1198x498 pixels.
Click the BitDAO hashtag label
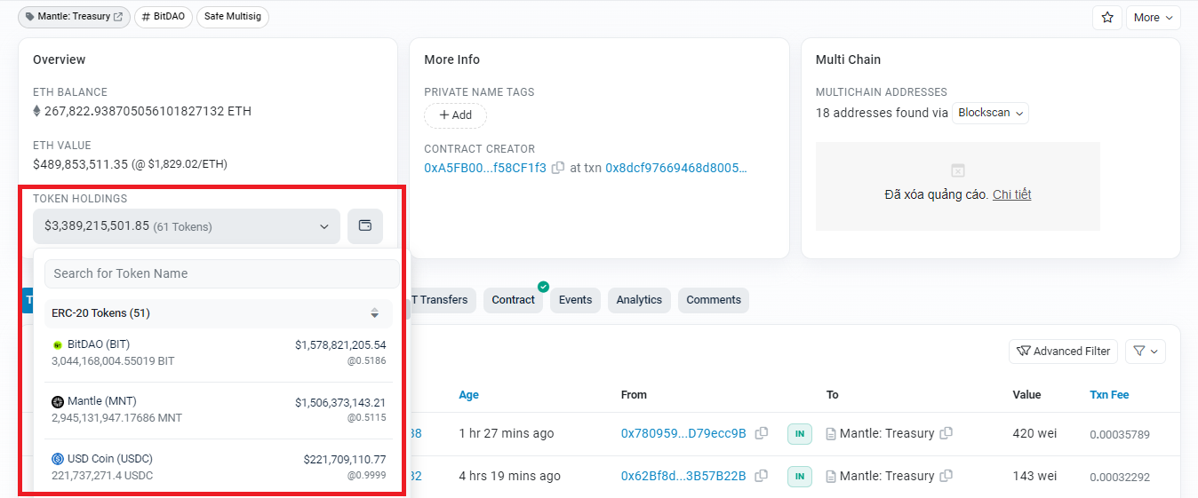(x=164, y=17)
